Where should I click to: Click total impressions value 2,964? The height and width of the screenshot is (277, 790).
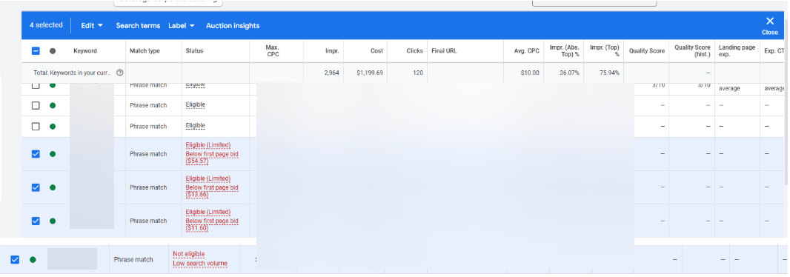(x=331, y=73)
